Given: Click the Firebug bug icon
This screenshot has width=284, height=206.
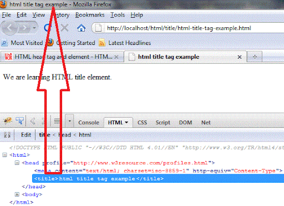Looking at the screenshot, I should (x=8, y=121).
